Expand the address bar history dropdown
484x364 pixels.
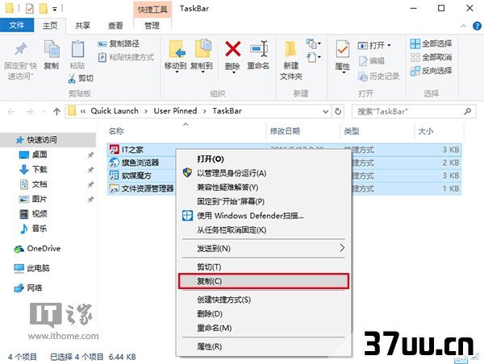click(325, 112)
